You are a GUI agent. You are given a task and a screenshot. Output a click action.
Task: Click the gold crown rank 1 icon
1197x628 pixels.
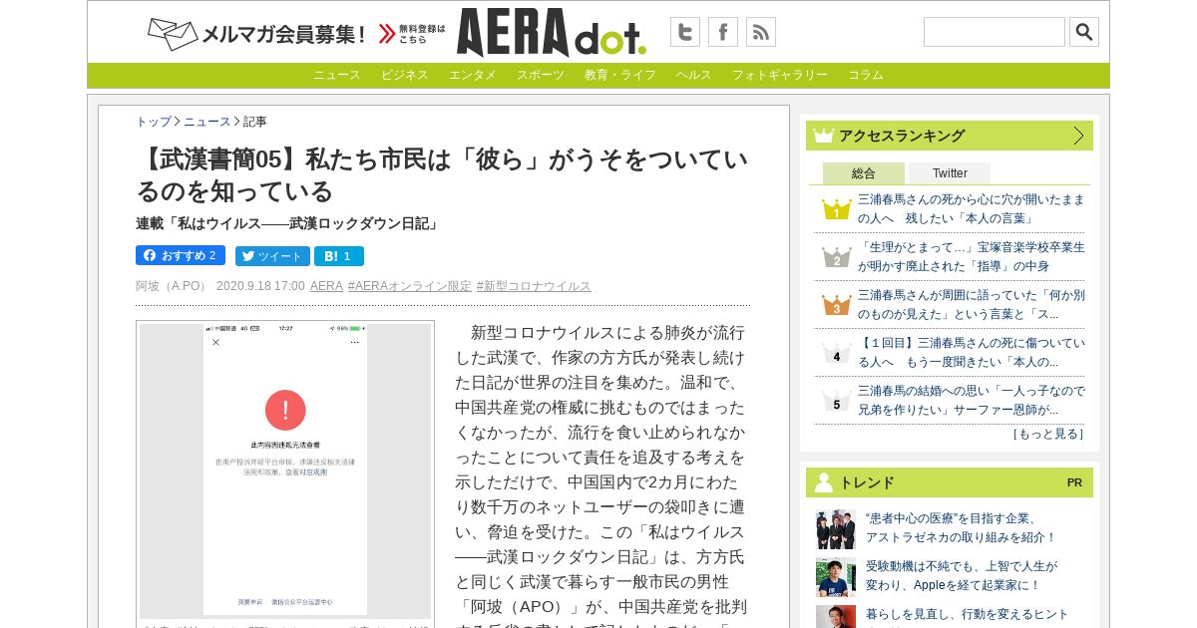[836, 210]
